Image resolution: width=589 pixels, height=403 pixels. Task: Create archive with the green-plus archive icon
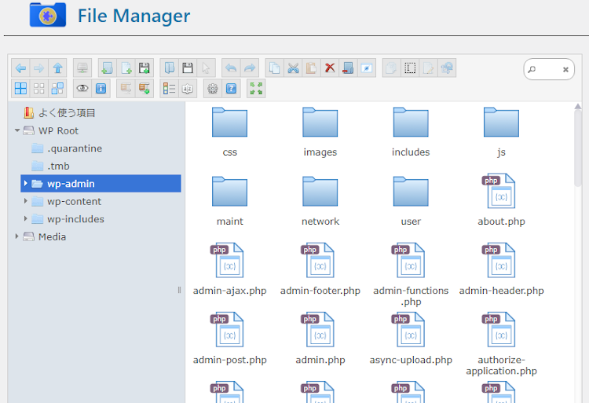(145, 89)
